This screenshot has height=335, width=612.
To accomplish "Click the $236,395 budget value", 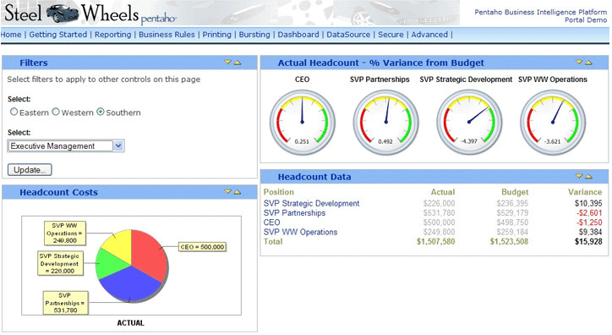I will click(x=512, y=203).
